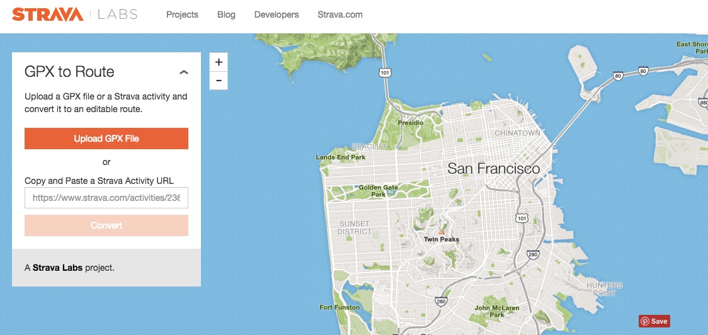Viewport: 708px width, 335px height.
Task: Open the Projects menu item
Action: pyautogui.click(x=182, y=14)
